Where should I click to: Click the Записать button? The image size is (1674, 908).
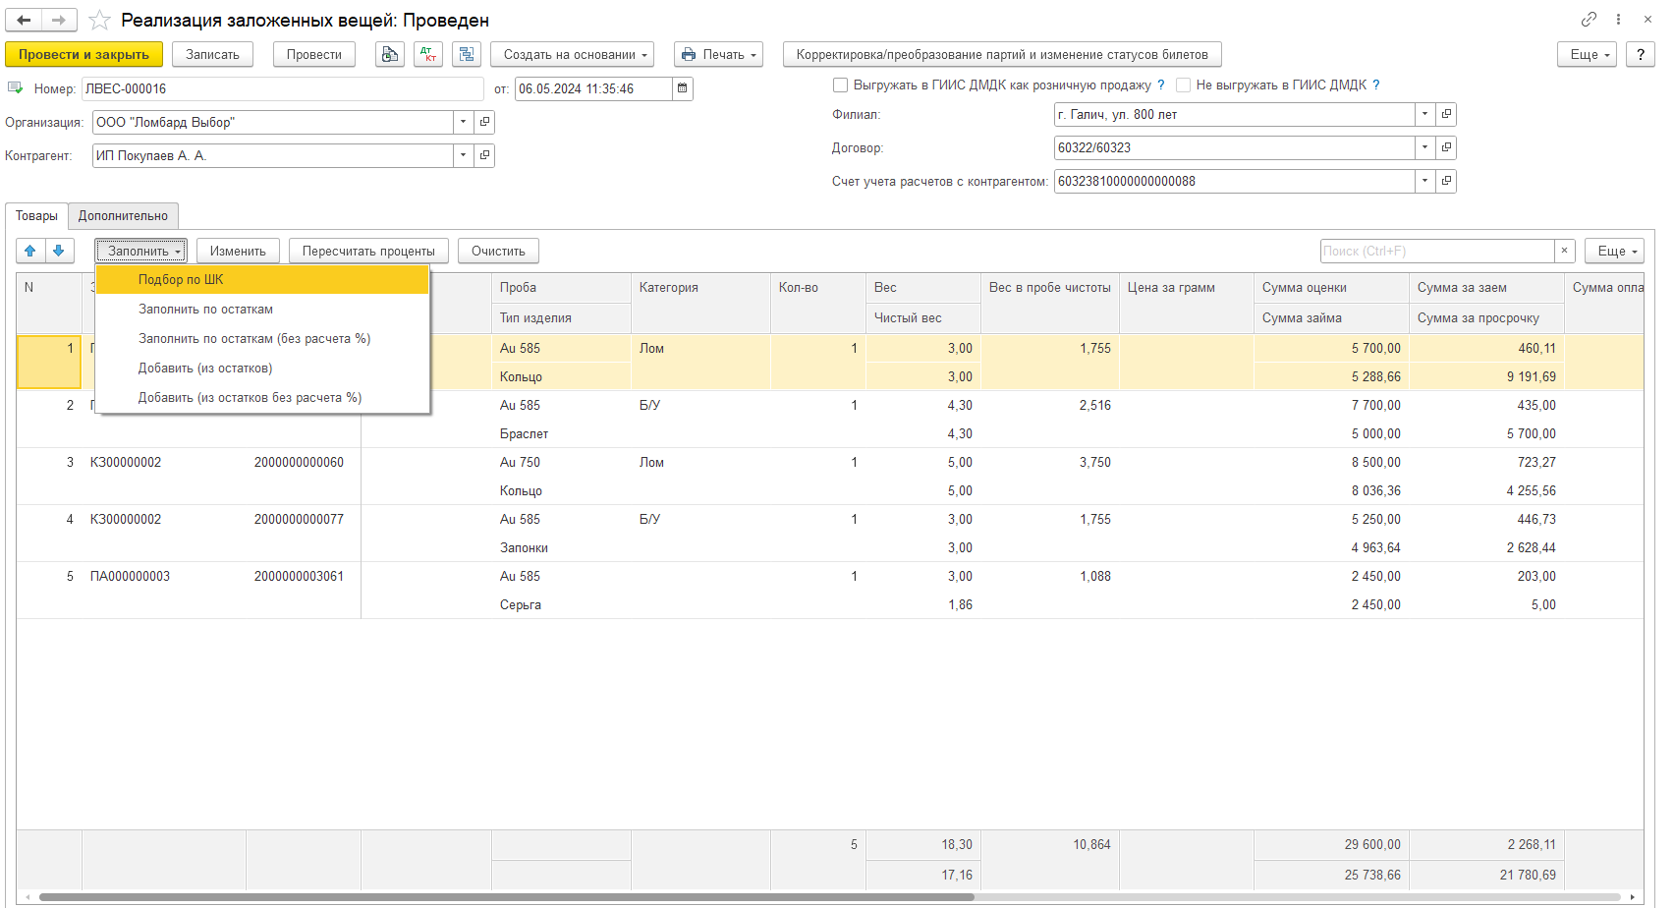coord(212,54)
